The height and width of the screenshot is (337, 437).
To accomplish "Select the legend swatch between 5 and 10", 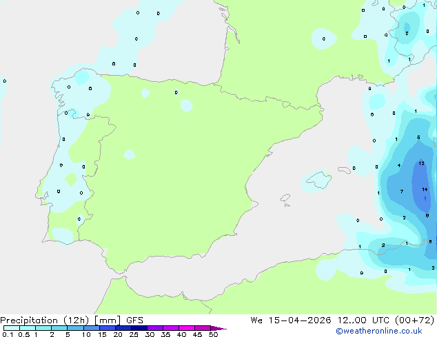I will (75, 328).
